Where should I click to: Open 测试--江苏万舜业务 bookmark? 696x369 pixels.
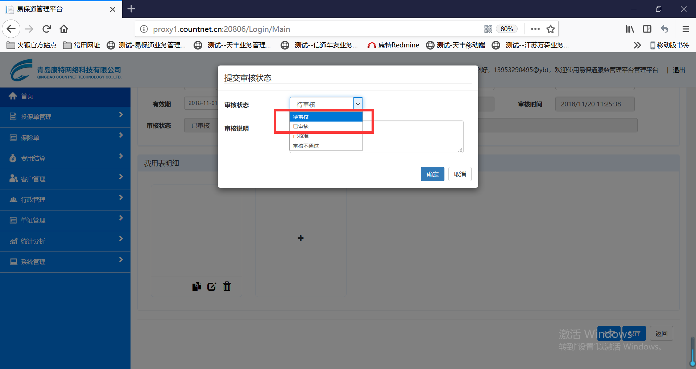click(x=530, y=45)
